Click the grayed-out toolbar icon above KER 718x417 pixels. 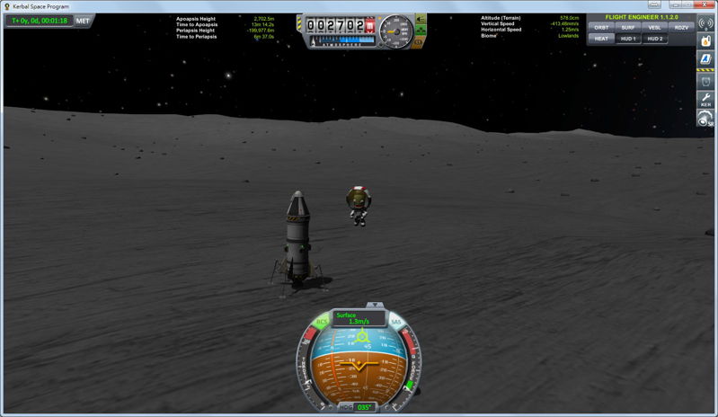point(705,81)
